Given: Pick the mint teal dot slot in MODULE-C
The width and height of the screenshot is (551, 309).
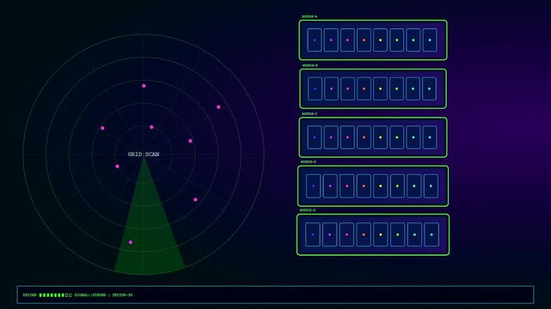Looking at the screenshot, I should click(x=413, y=137).
